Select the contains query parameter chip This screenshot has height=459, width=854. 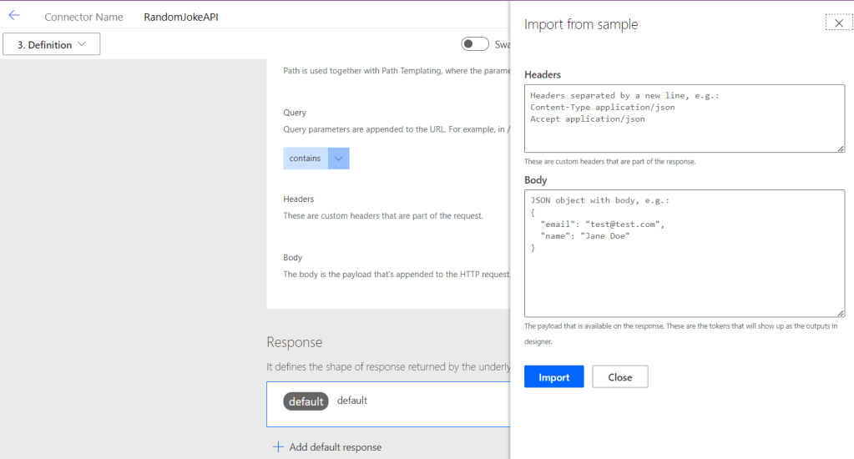(305, 159)
